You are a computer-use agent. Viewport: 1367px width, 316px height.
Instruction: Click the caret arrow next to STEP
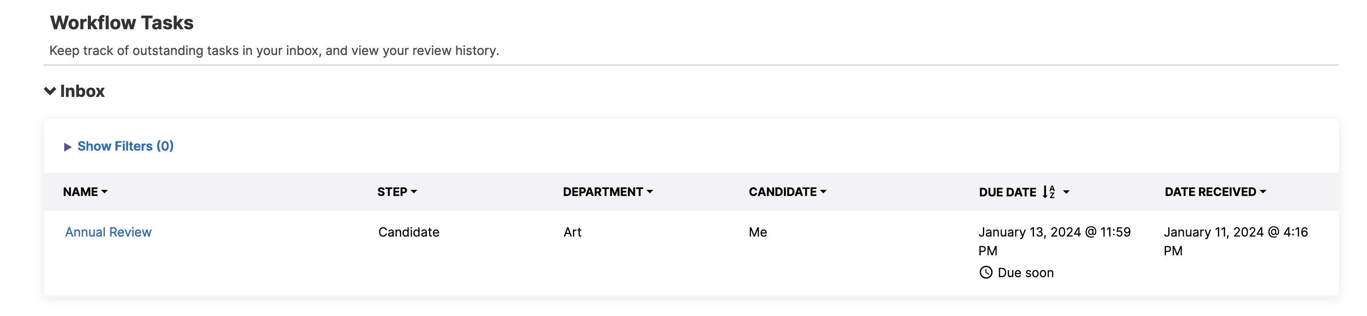(x=414, y=192)
